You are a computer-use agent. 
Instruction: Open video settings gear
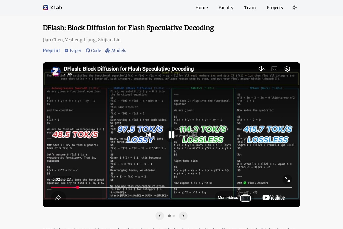(287, 69)
